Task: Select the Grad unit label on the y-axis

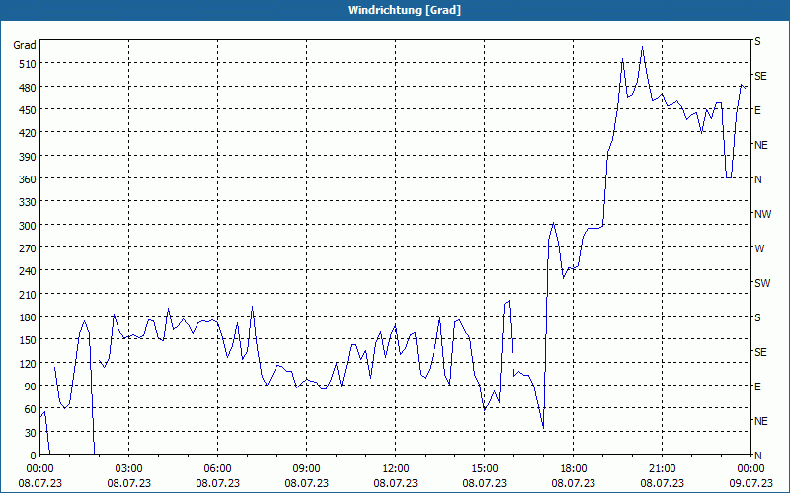Action: click(x=25, y=45)
